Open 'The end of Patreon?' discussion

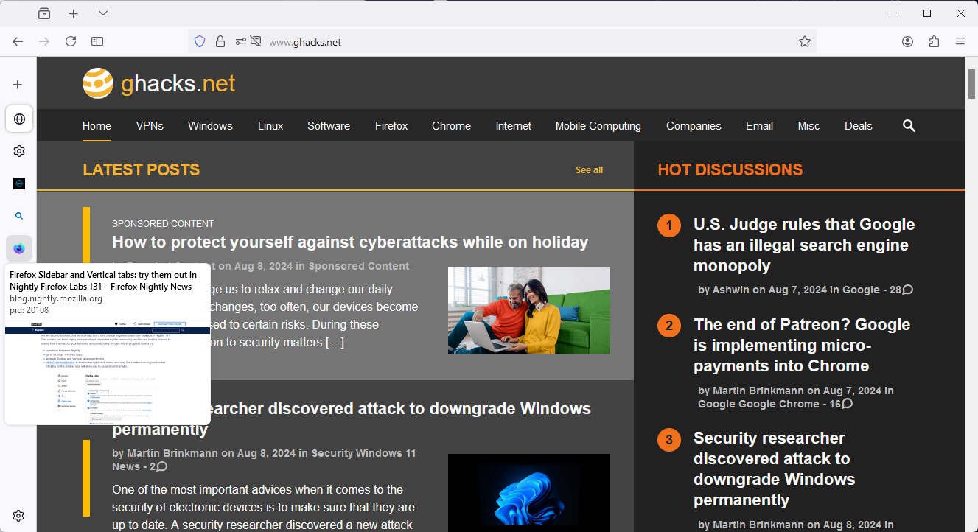pos(802,346)
